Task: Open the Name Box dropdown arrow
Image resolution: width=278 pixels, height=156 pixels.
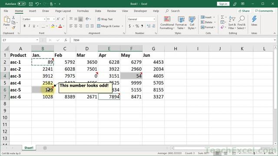Action: tap(37, 40)
